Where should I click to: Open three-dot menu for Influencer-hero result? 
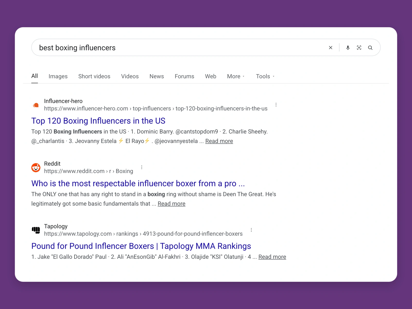point(276,105)
